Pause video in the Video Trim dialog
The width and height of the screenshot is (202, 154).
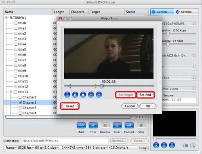[75, 95]
